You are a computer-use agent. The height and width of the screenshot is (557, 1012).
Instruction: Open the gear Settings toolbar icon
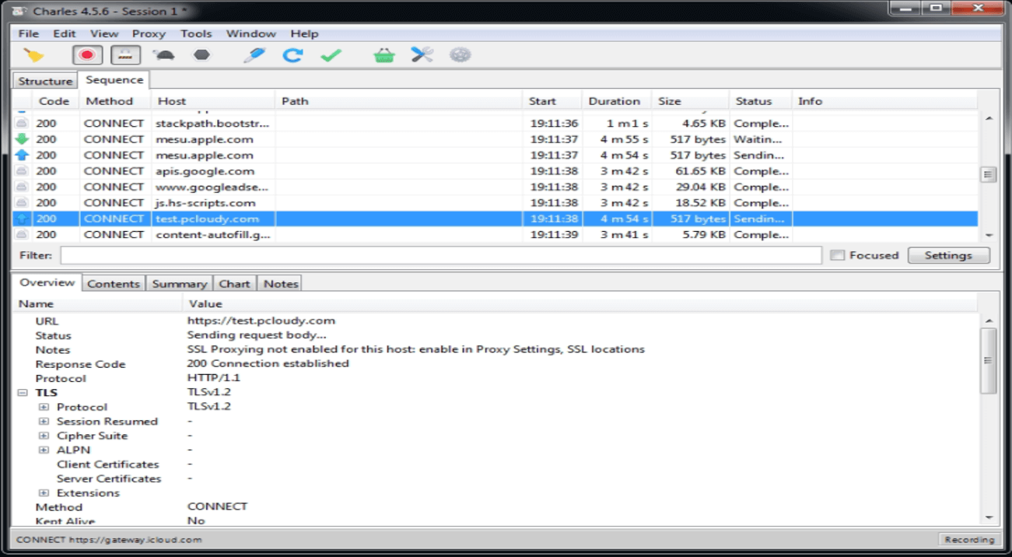(x=460, y=55)
